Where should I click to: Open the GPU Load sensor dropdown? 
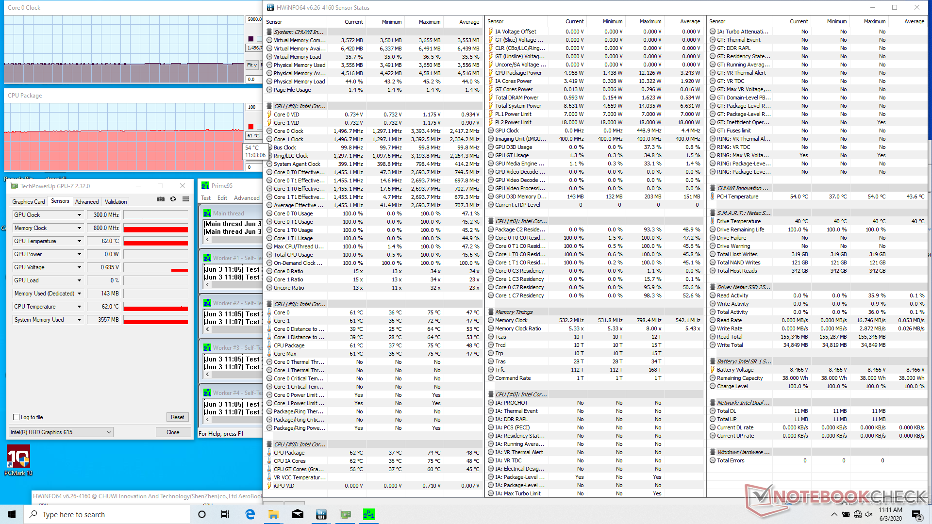tap(79, 280)
